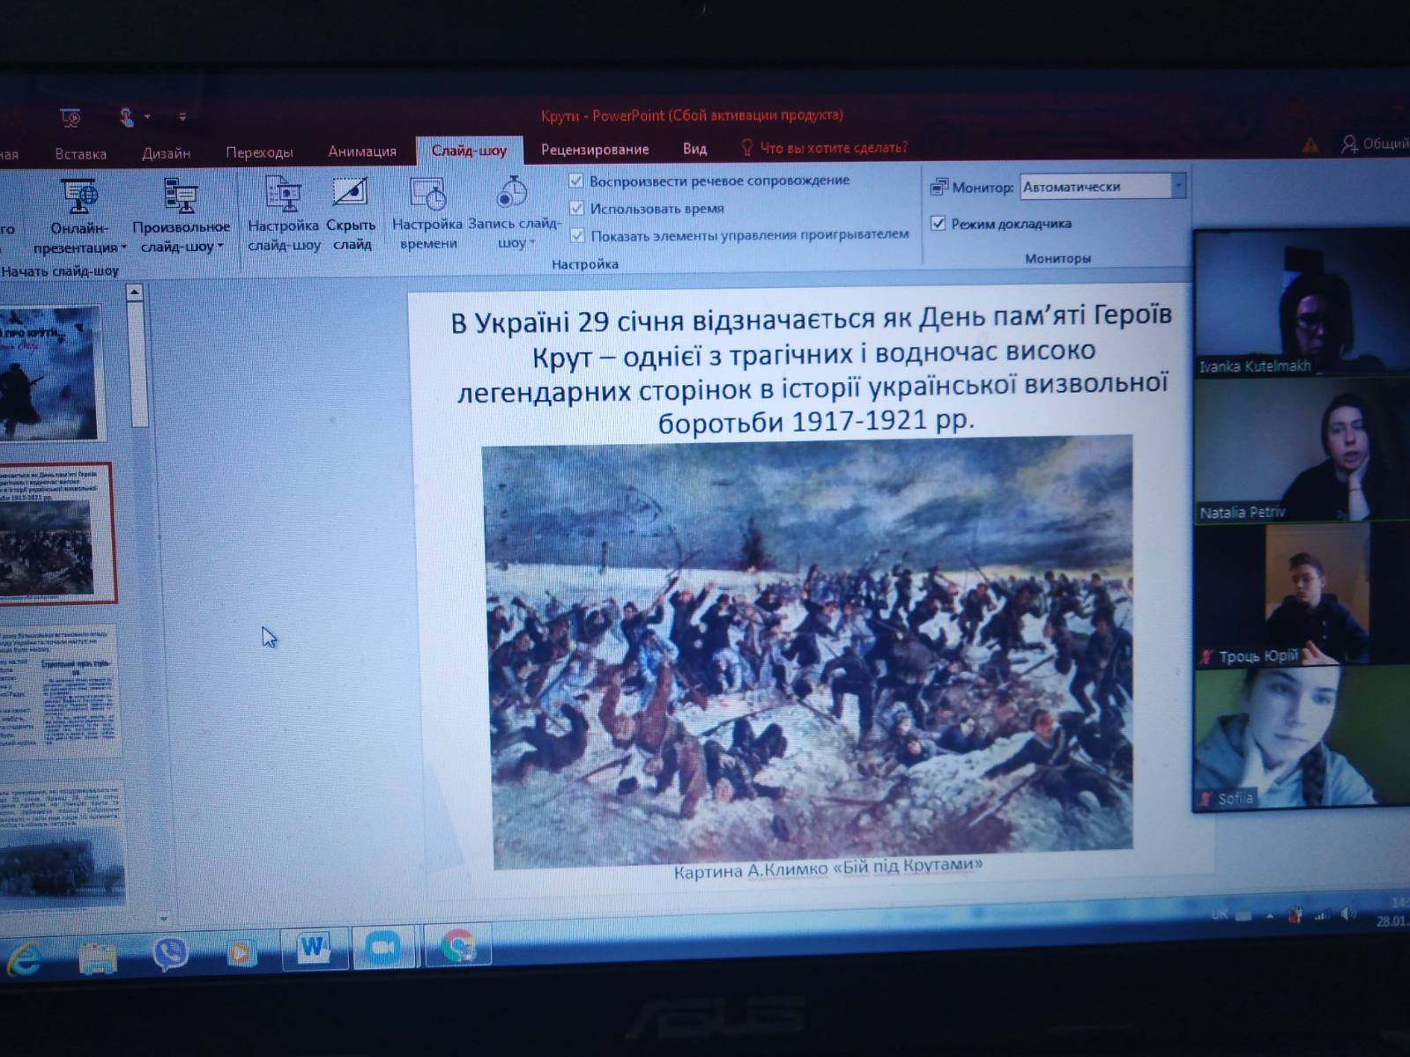Switch to Word from taskbar

(x=314, y=948)
